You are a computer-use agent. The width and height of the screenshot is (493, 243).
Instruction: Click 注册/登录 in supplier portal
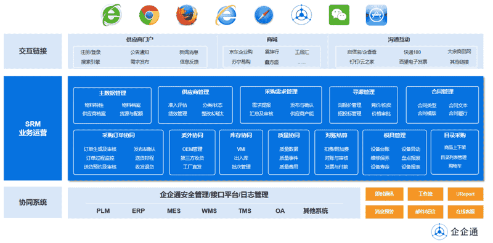[91, 52]
